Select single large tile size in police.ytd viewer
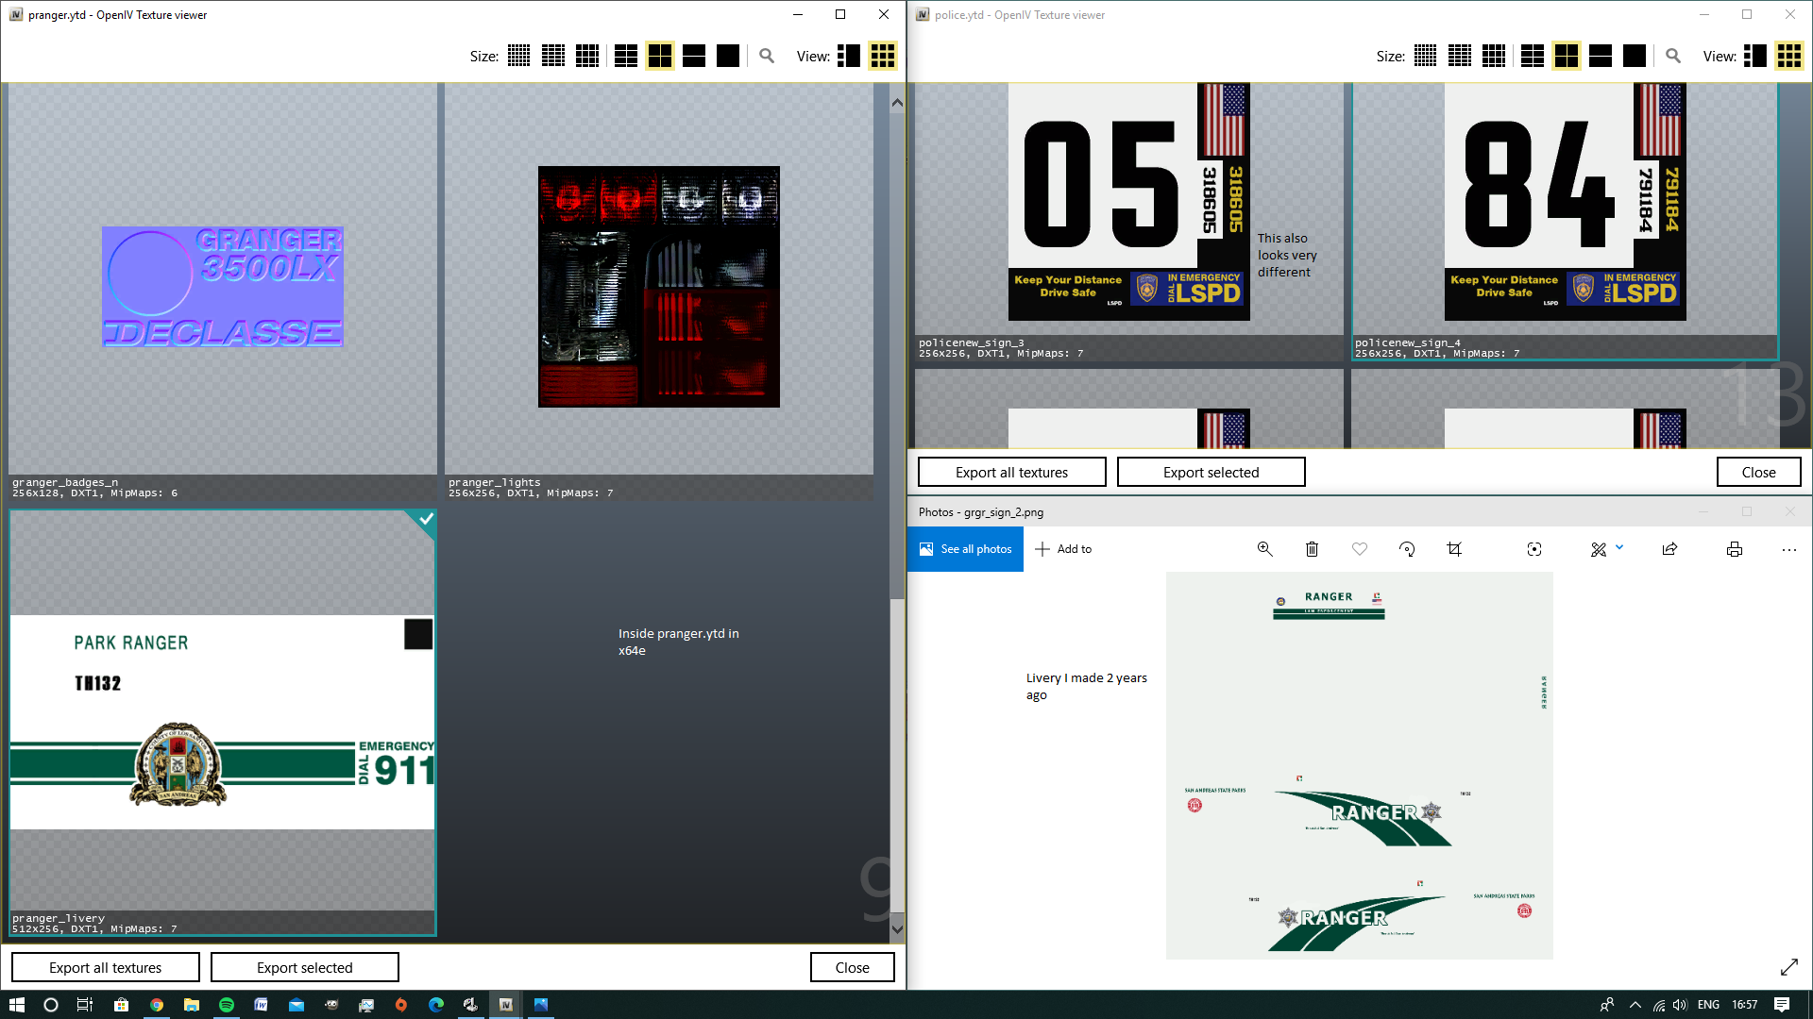 (x=1635, y=57)
